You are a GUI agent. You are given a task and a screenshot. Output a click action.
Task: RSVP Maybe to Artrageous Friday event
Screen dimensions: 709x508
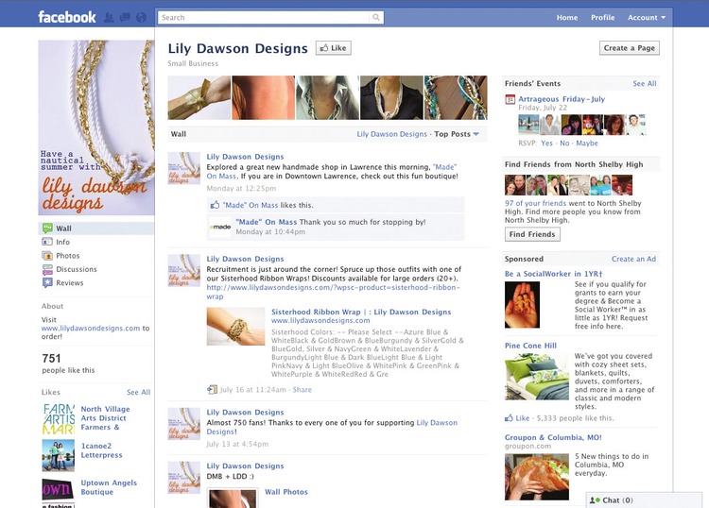587,144
